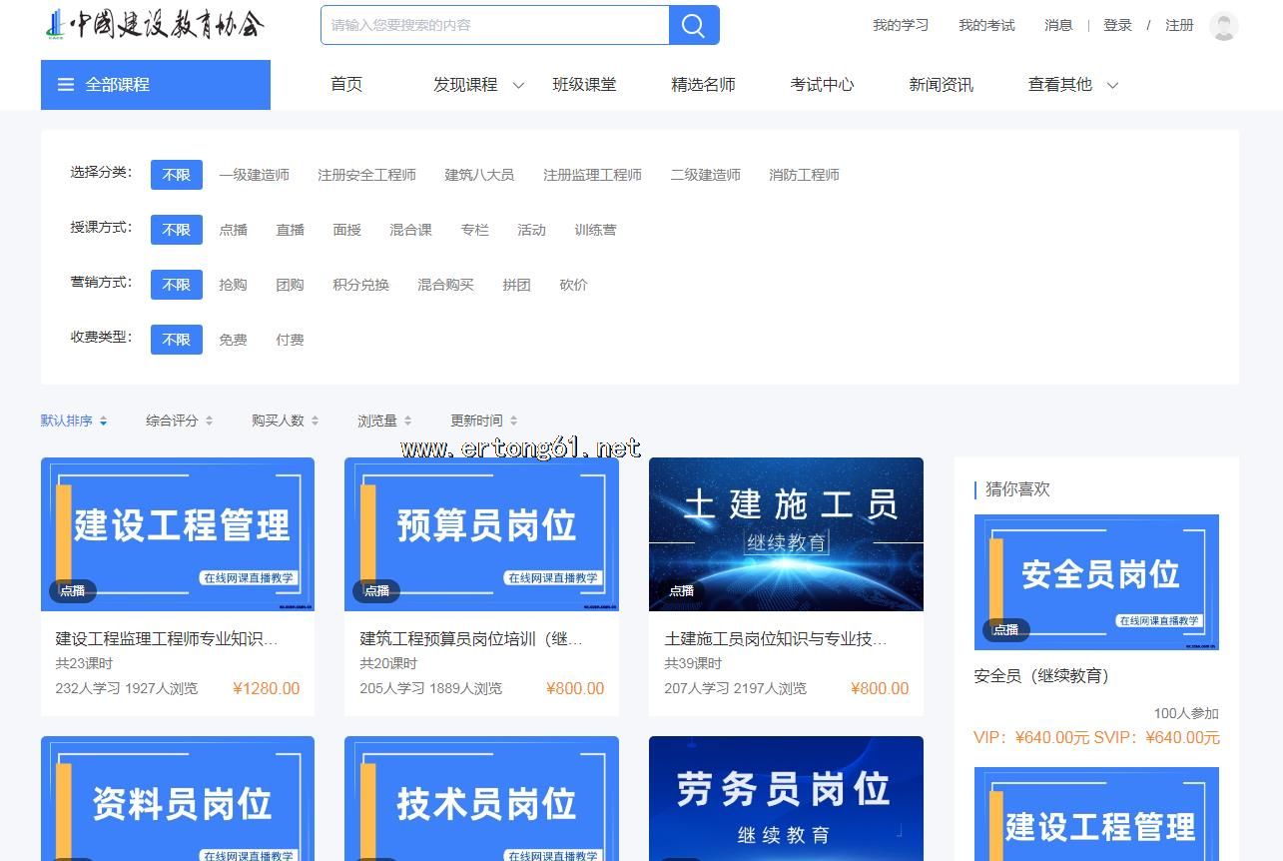Image resolution: width=1283 pixels, height=861 pixels.
Task: Open the user avatar icon
Action: click(1223, 26)
